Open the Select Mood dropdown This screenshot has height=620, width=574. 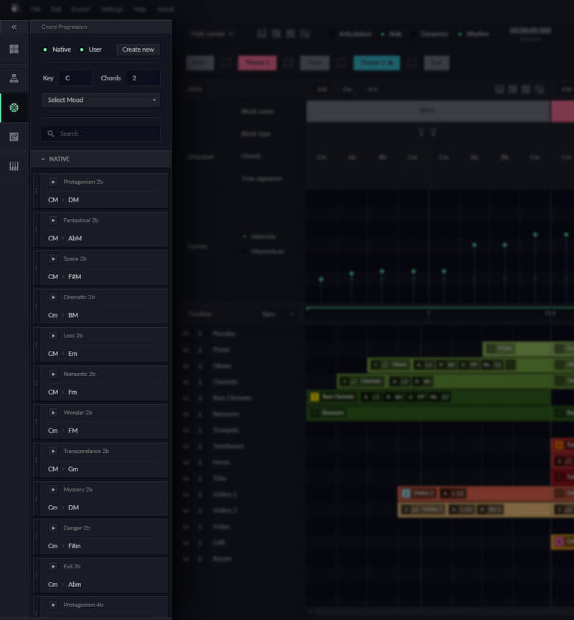coord(101,100)
